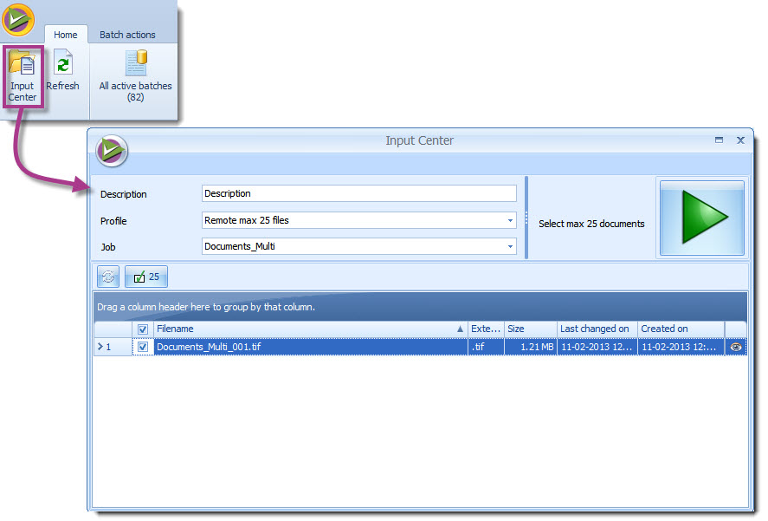
Task: Sort by Size column header
Action: click(x=531, y=329)
